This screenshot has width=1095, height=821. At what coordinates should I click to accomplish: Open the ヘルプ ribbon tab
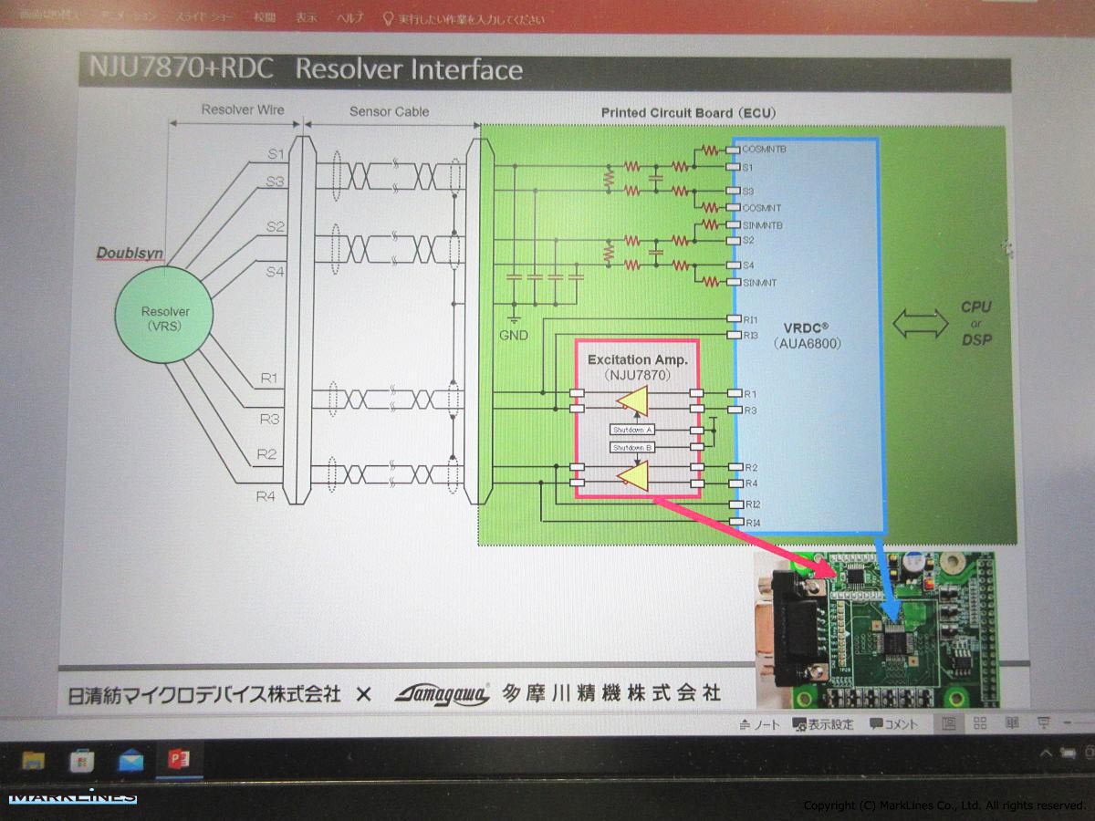tap(350, 17)
